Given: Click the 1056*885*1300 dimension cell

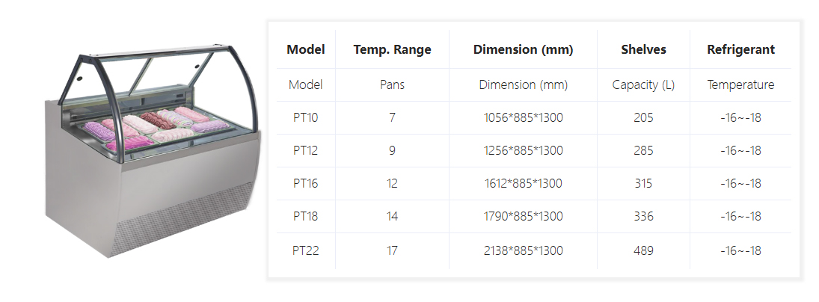Looking at the screenshot, I should coord(523,117).
